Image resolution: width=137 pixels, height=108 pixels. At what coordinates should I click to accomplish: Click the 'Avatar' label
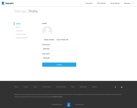[x=44, y=23]
